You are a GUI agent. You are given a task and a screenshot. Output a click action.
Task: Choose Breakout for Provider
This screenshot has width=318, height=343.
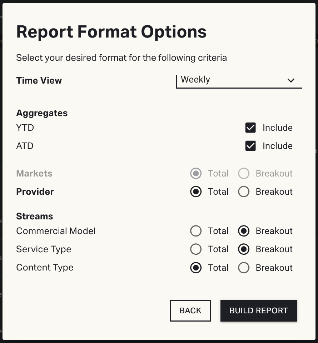pyautogui.click(x=244, y=192)
